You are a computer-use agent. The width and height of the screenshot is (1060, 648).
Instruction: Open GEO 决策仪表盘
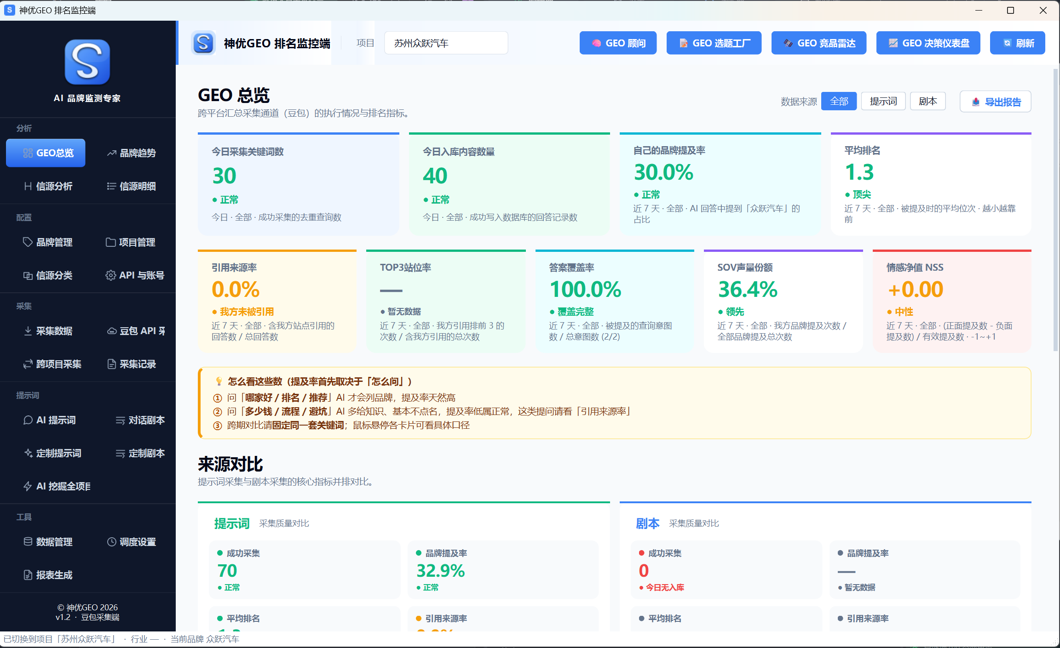click(x=928, y=43)
